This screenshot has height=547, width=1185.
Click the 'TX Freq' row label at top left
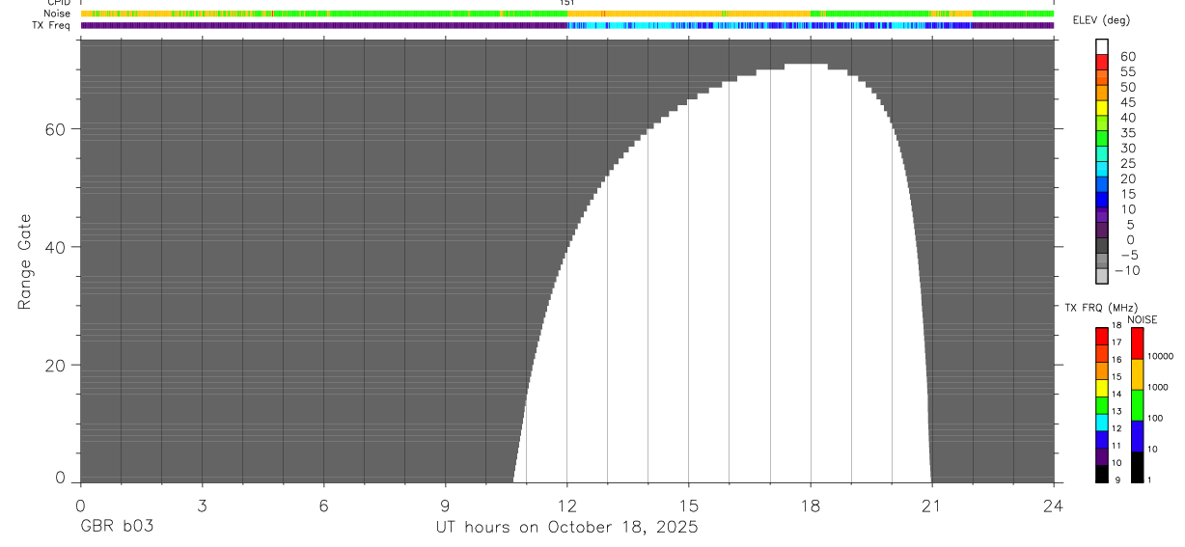(52, 25)
